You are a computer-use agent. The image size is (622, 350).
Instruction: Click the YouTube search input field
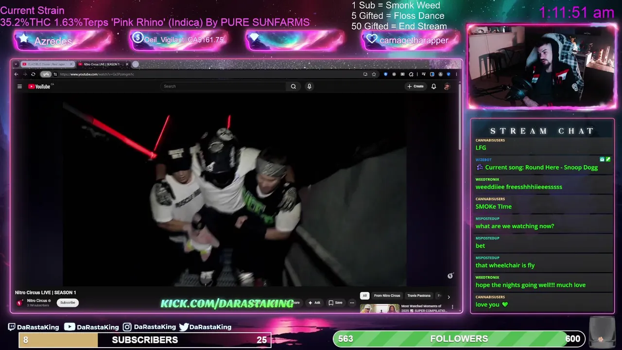tap(224, 86)
